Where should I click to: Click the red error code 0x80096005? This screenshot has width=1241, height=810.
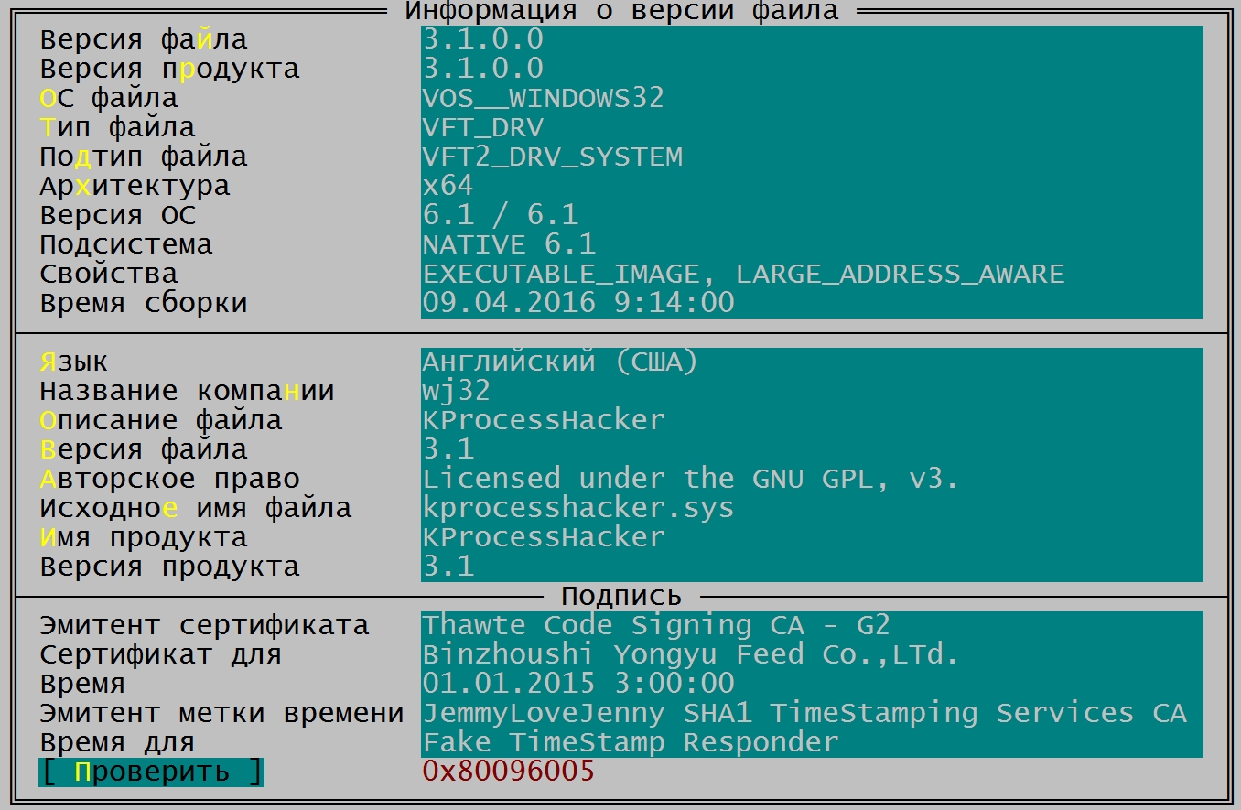pyautogui.click(x=508, y=772)
